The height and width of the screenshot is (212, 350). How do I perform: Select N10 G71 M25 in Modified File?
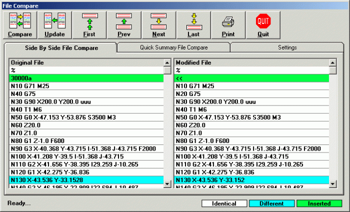tap(251, 86)
